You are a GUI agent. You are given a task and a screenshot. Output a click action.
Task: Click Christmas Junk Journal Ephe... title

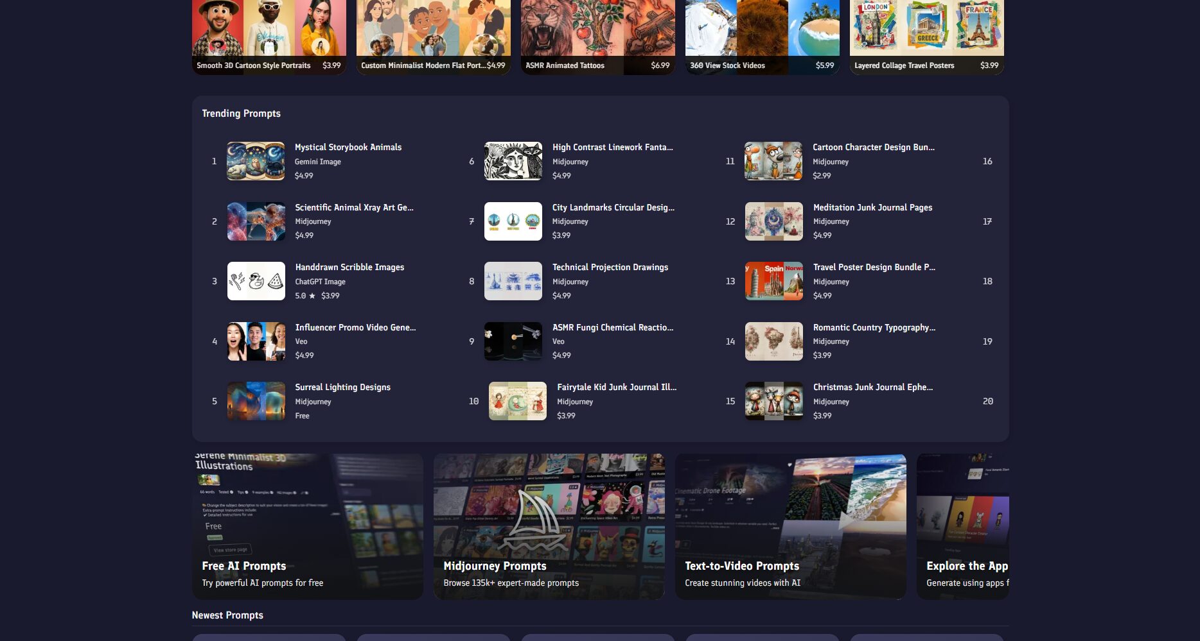pos(873,387)
